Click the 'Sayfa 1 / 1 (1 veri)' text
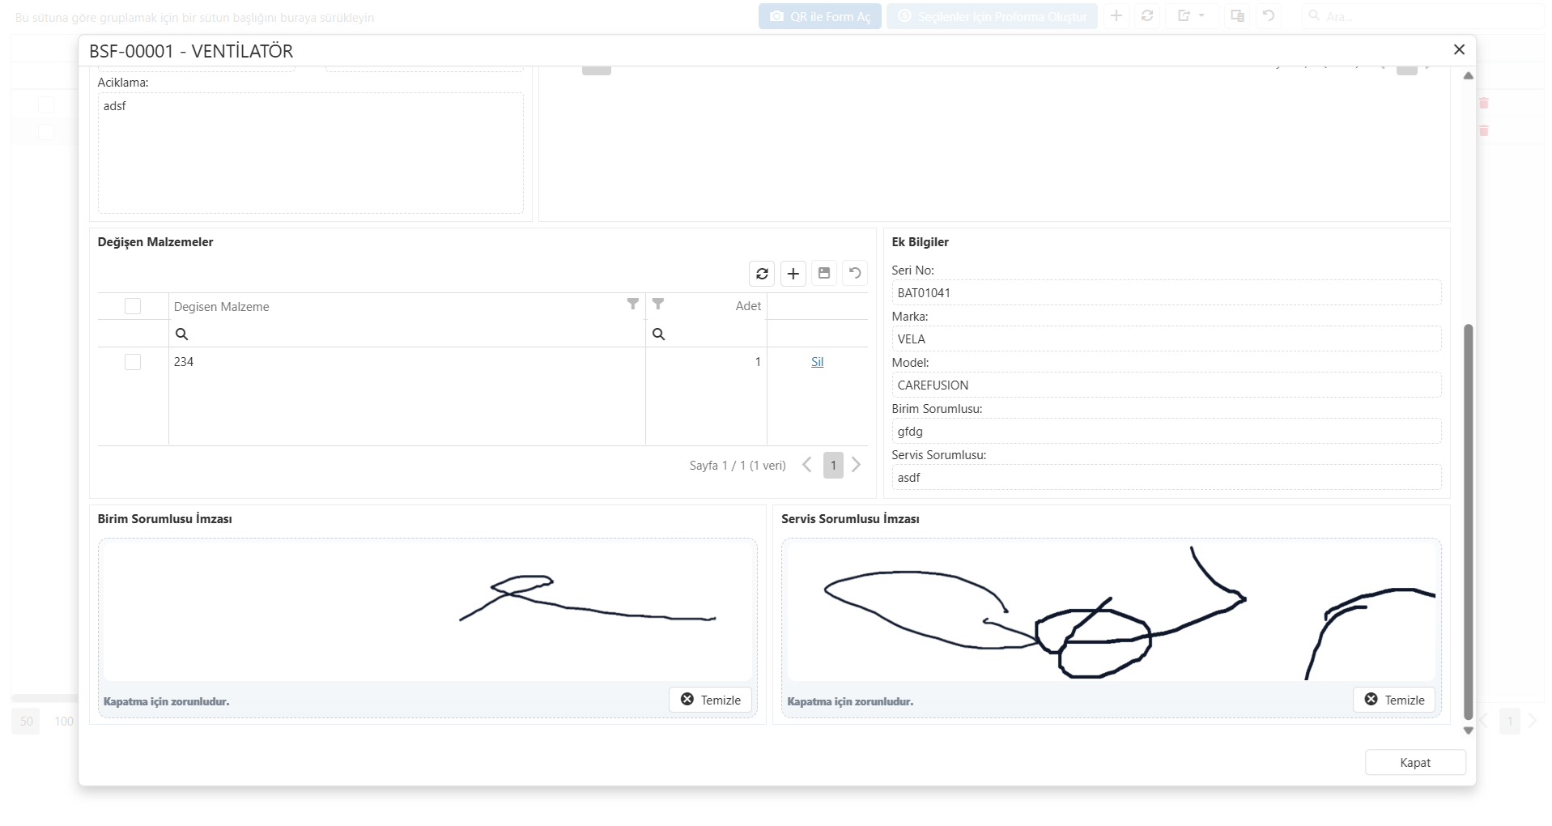 [x=738, y=466]
